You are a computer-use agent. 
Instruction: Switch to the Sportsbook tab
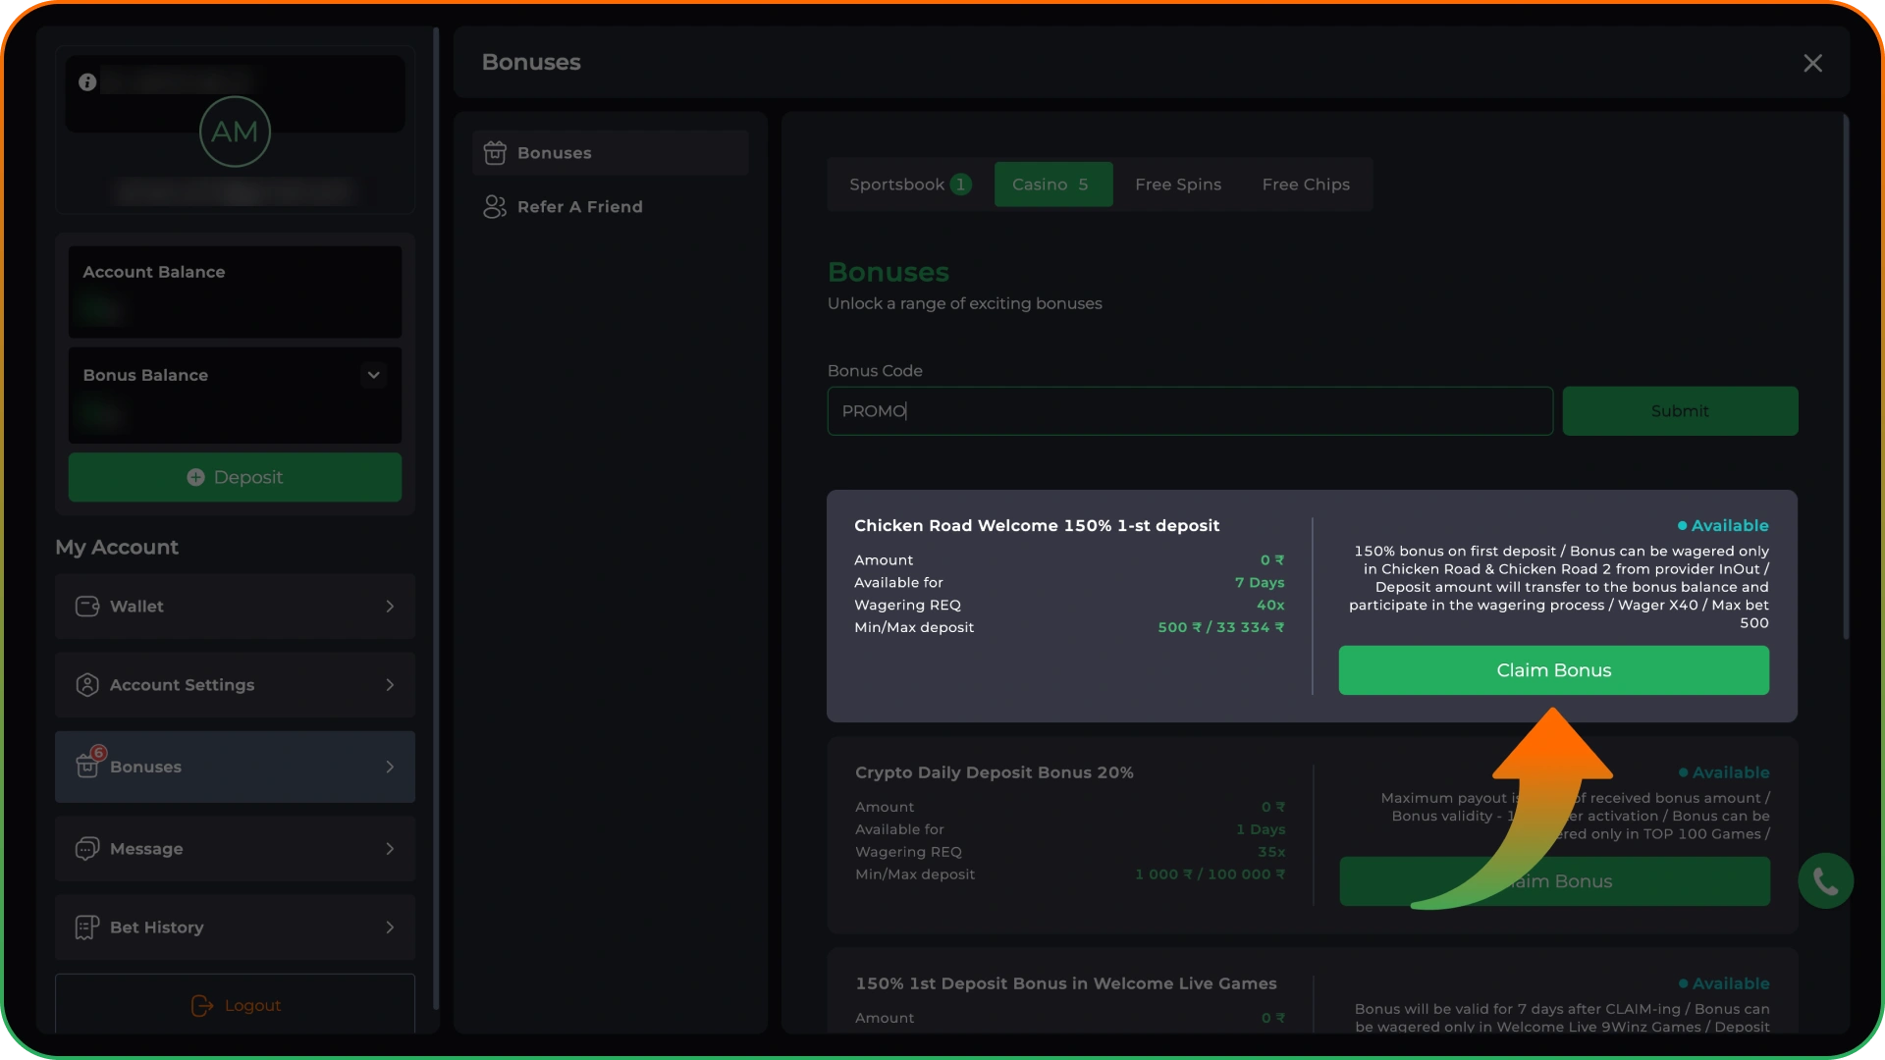909,185
